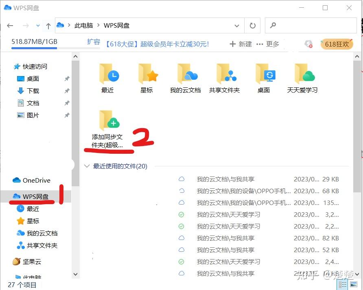Open the 我的云文档 folder
This screenshot has height=290, width=363.
[x=185, y=78]
